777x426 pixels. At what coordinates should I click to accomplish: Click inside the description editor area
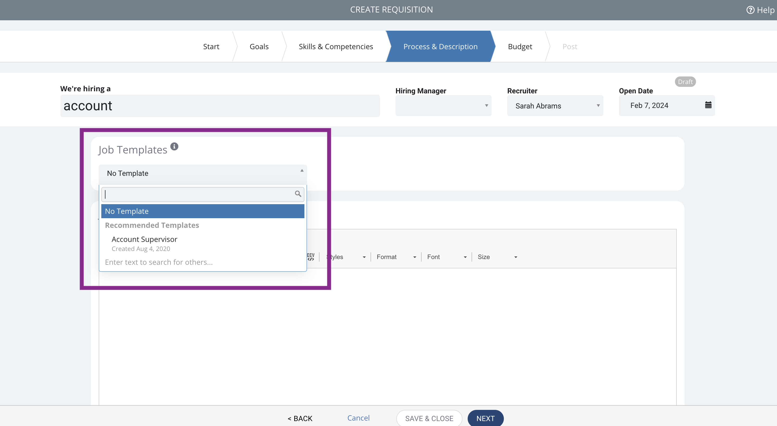tap(387, 336)
